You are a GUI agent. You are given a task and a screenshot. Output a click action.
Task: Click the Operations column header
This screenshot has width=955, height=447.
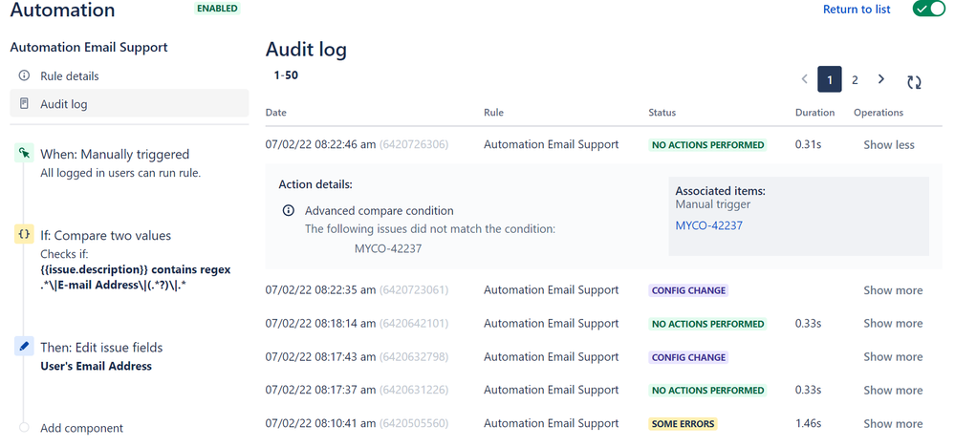879,113
